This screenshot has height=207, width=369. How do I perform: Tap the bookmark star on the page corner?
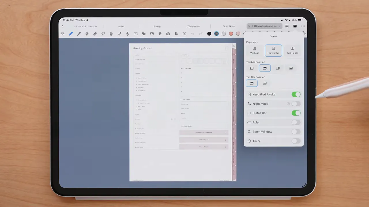click(234, 46)
